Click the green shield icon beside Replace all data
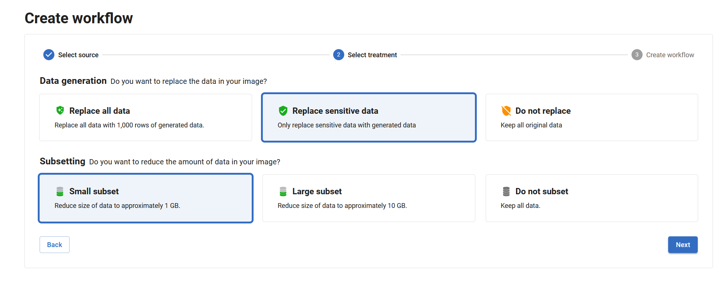This screenshot has width=727, height=284. pyautogui.click(x=60, y=110)
